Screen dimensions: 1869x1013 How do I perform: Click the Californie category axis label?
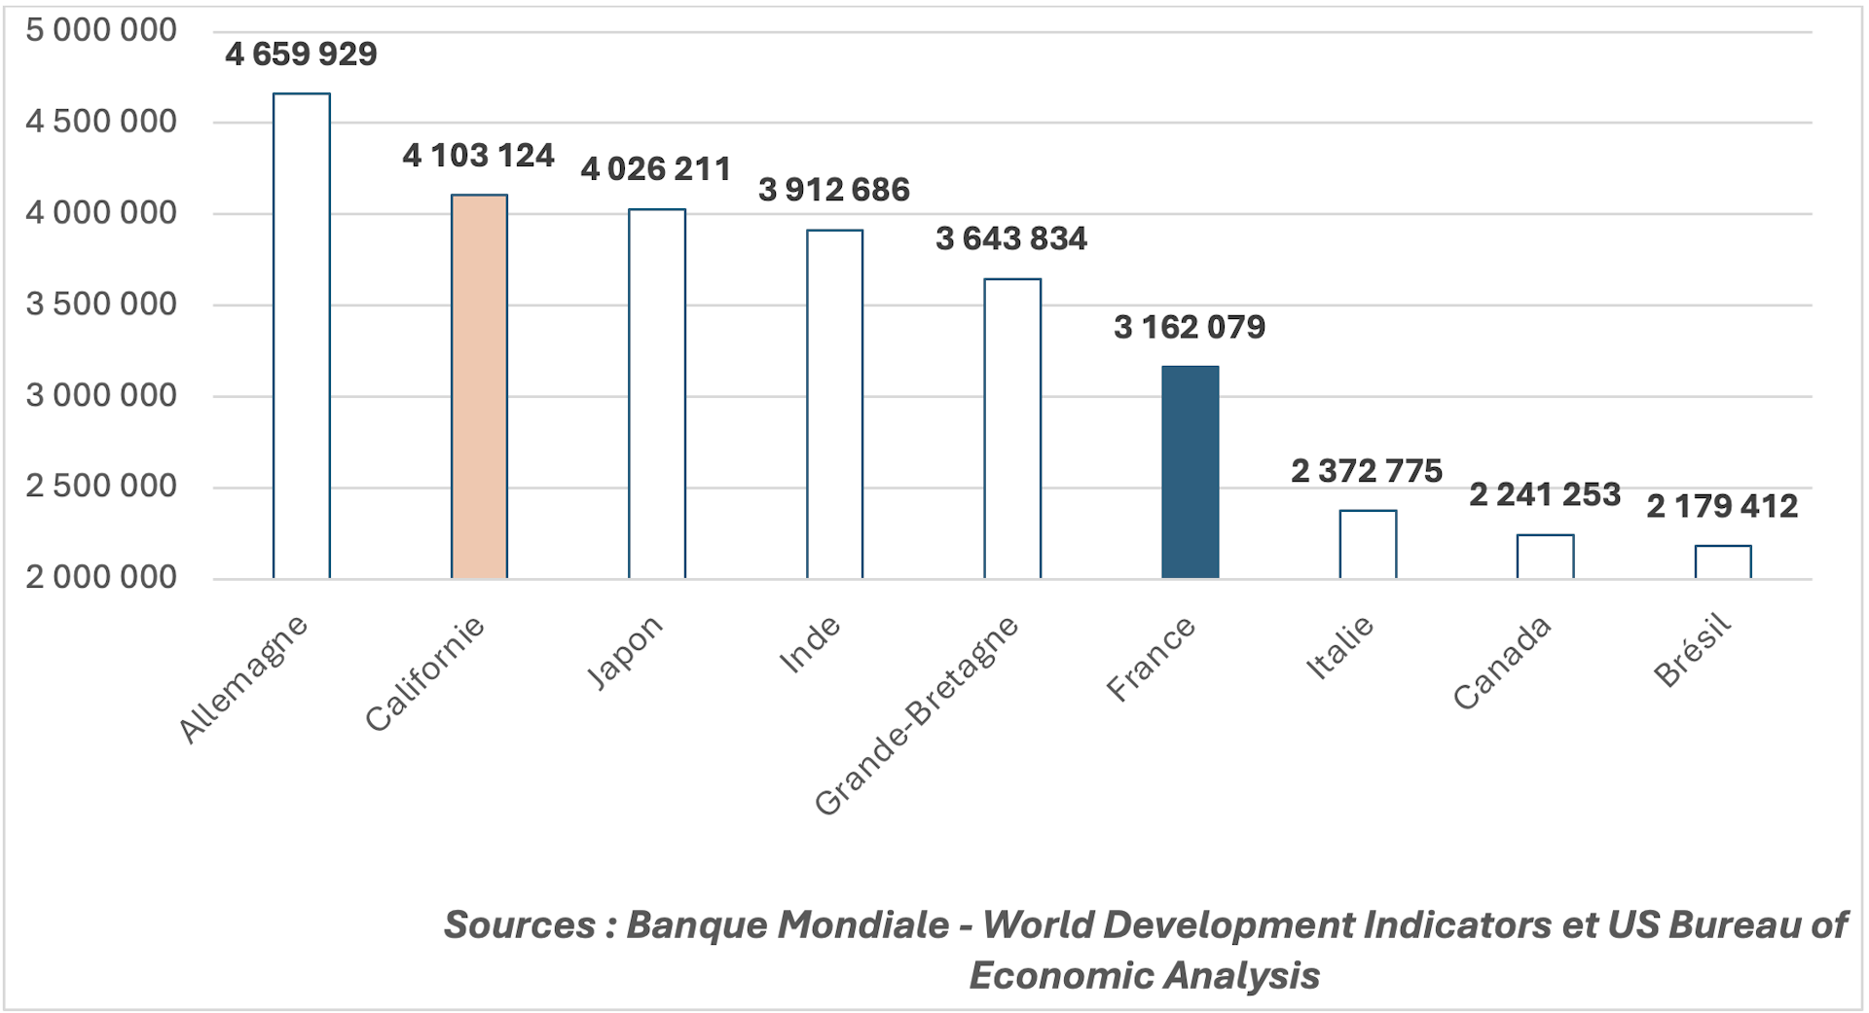pyautogui.click(x=425, y=673)
